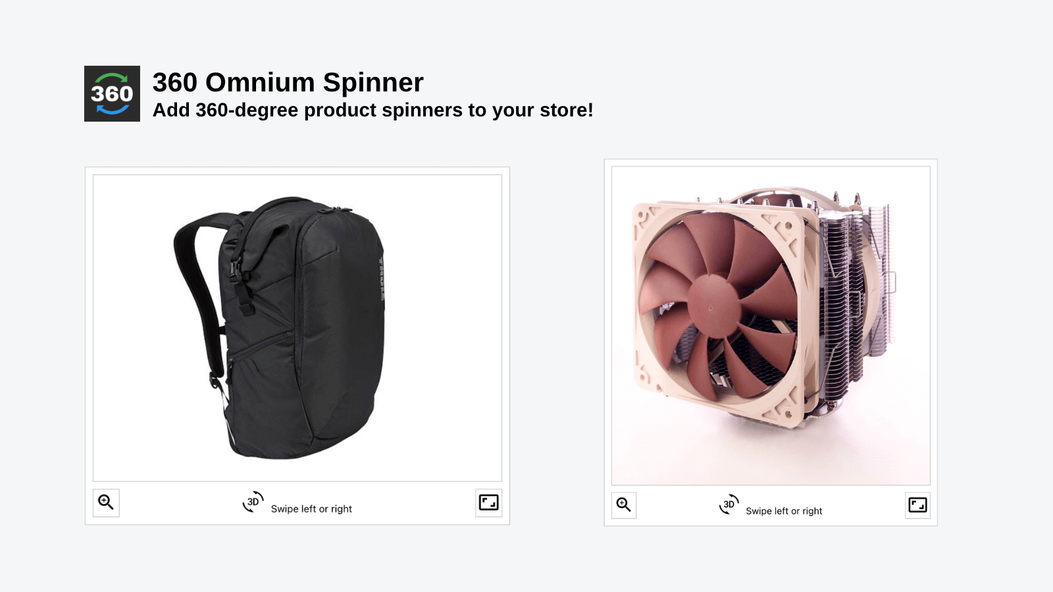Click the tagline about adding 360-degree product spinners
Screen dimensions: 1053x592
point(373,111)
